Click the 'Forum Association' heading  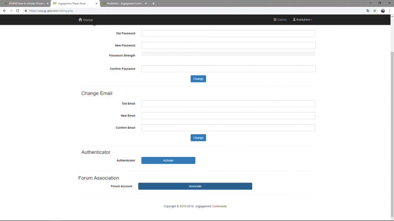[98, 178]
